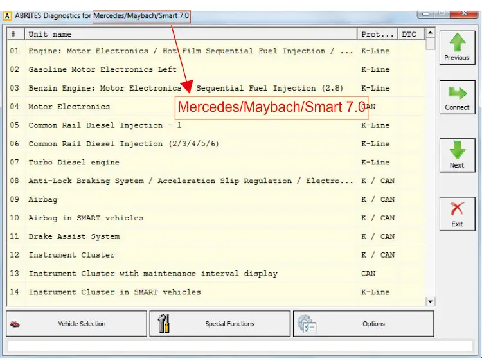482x363 pixels.
Task: Click the gear checklist Options icon
Action: tap(307, 324)
